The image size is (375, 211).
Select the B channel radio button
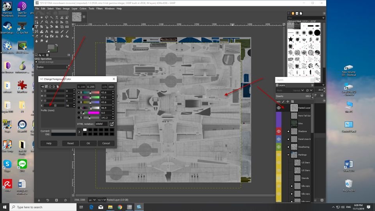(79, 102)
